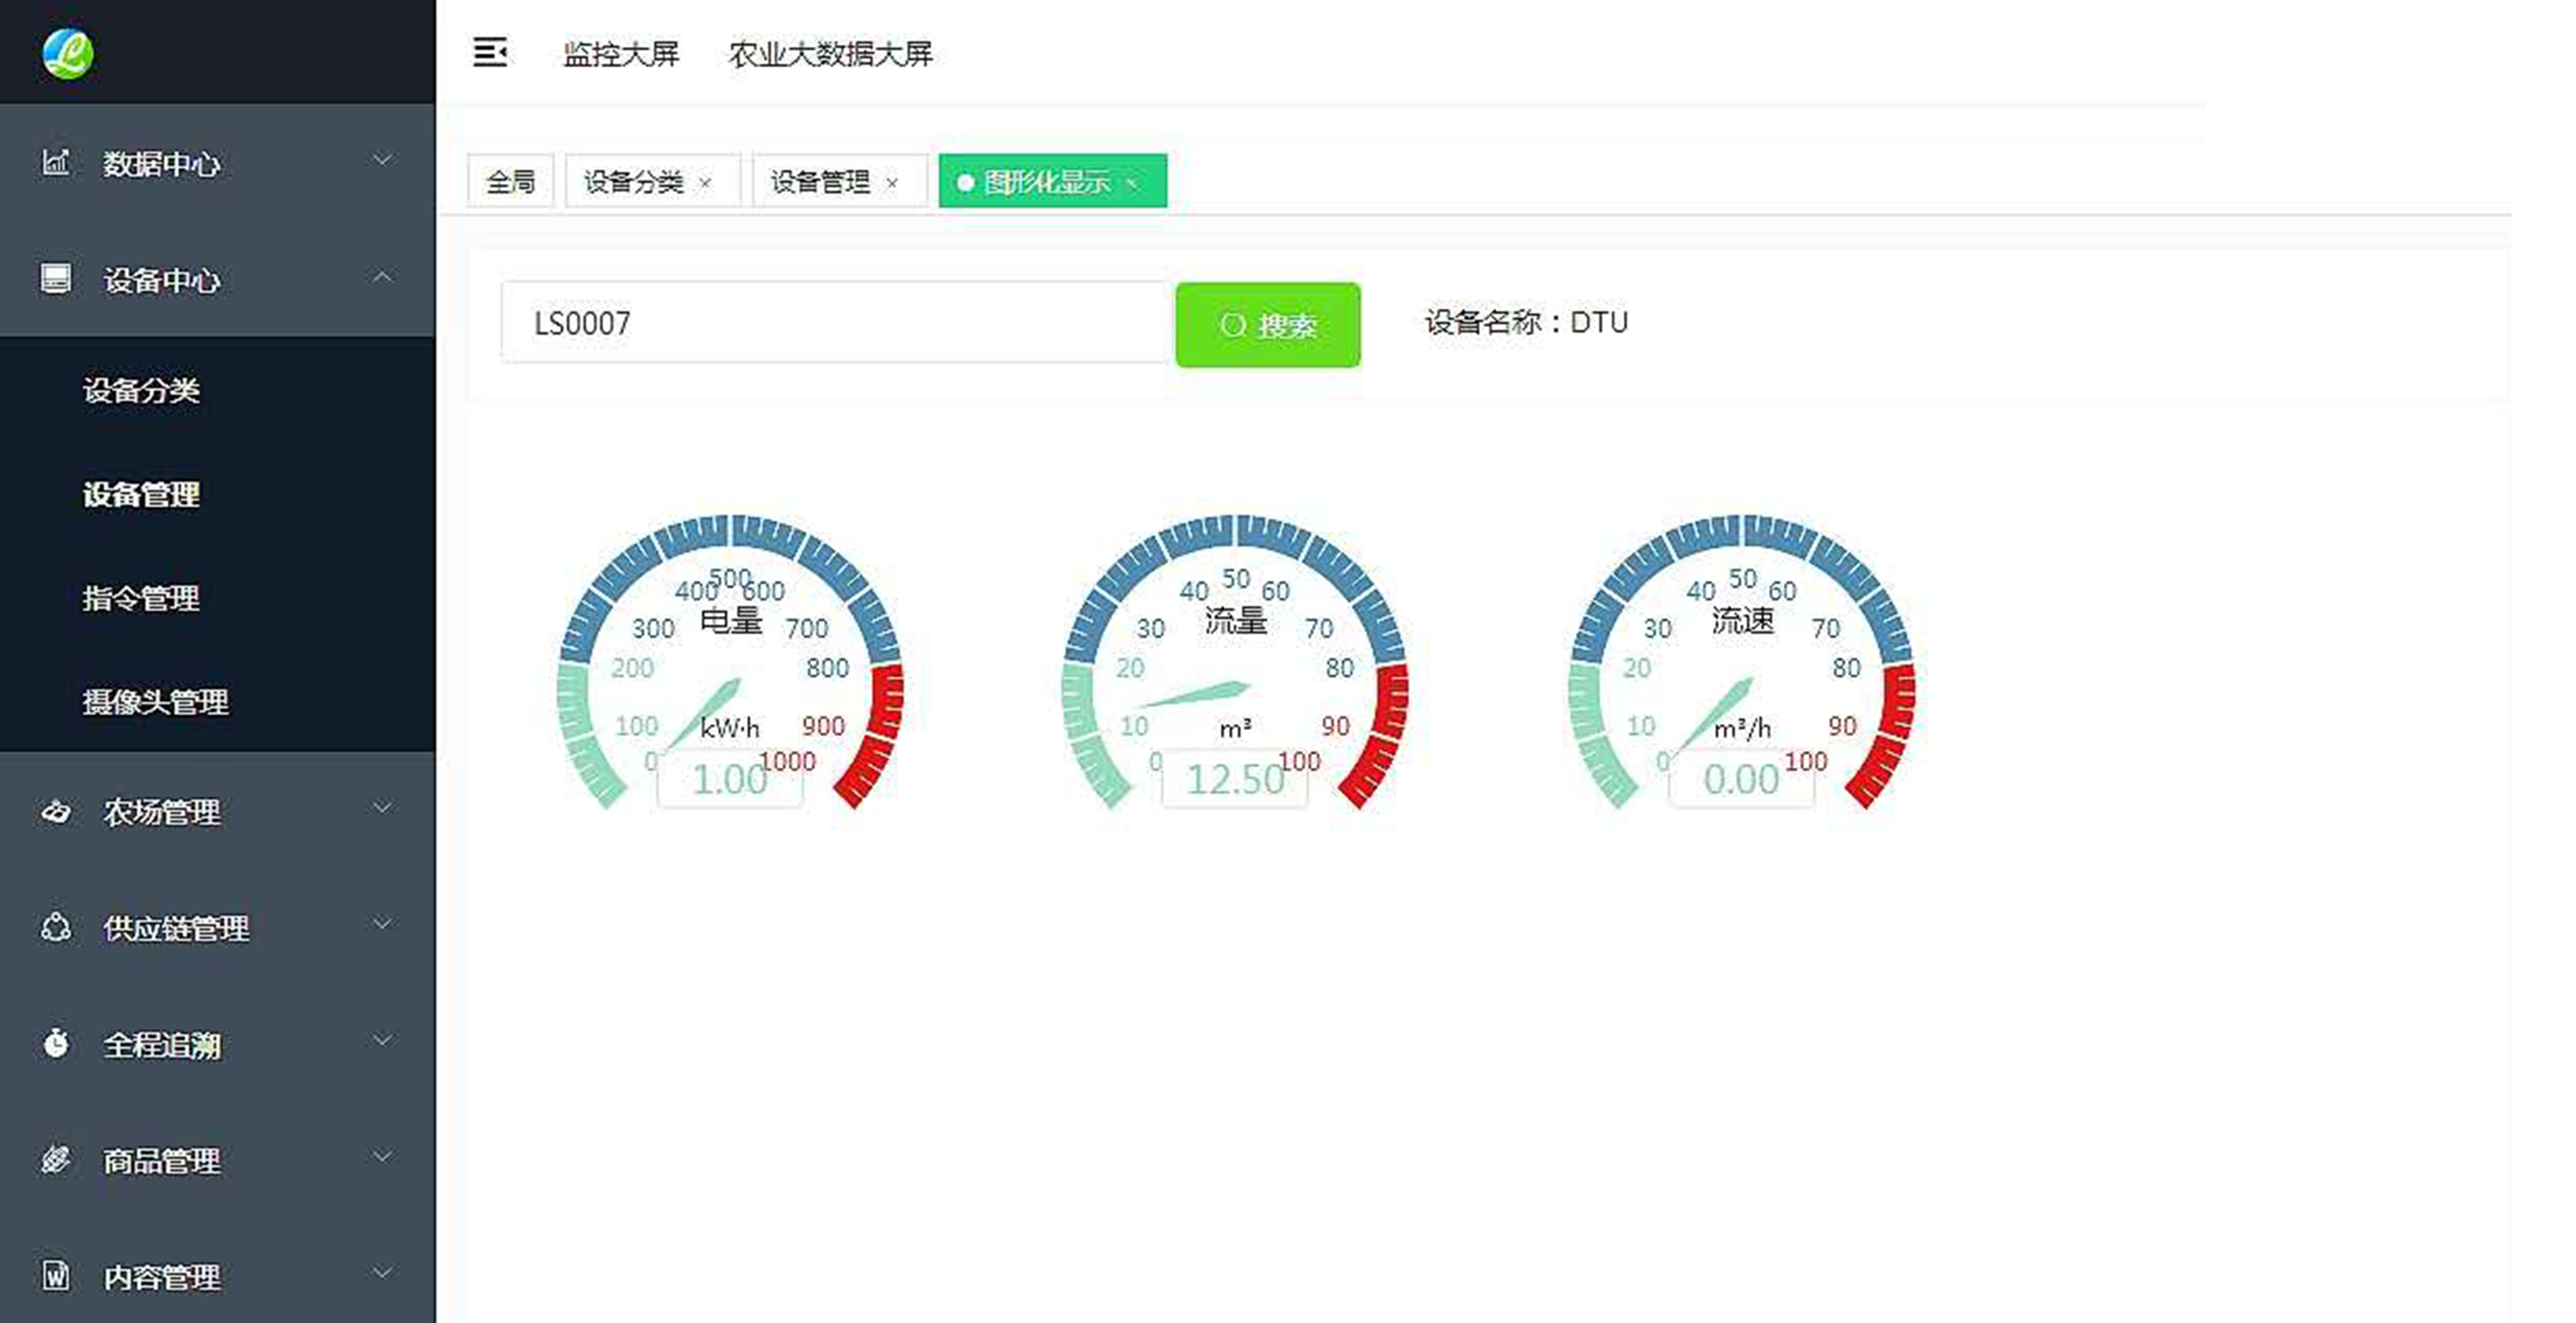Click the green L logo icon
Image resolution: width=2576 pixels, height=1323 pixels.
pyautogui.click(x=68, y=53)
